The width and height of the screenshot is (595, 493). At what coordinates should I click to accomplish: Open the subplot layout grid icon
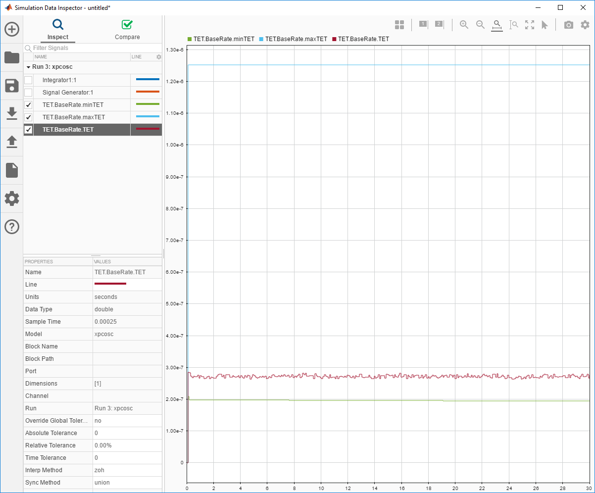[399, 25]
